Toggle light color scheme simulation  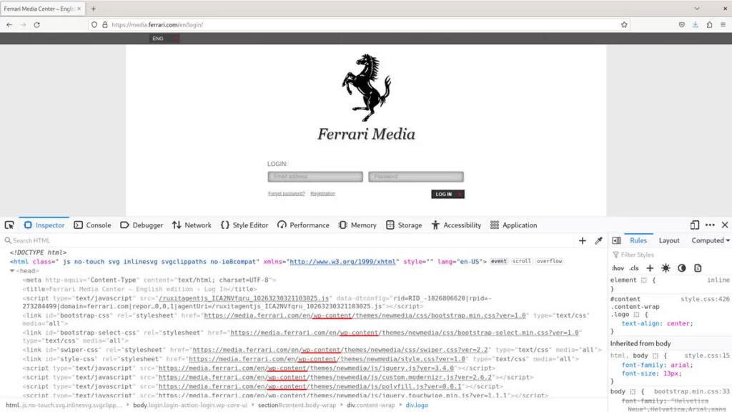[x=666, y=268]
